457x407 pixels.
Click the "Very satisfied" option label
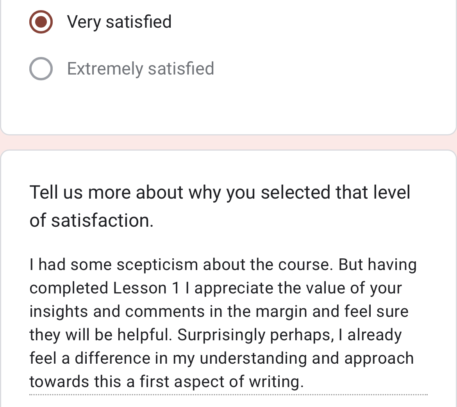pyautogui.click(x=119, y=22)
